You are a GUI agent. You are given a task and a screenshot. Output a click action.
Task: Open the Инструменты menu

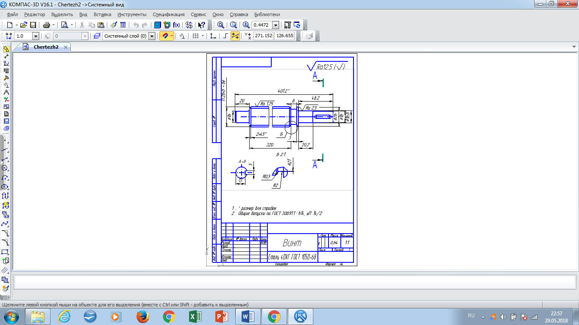132,14
